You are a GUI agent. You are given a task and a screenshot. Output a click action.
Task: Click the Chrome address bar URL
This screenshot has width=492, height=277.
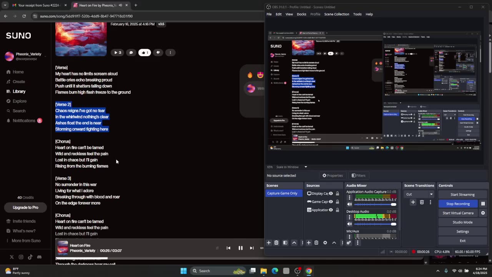86,16
